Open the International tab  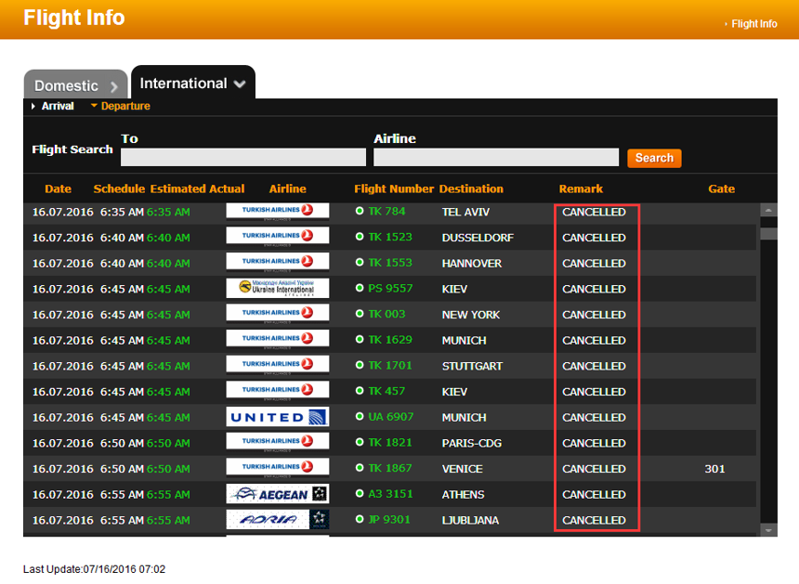tap(183, 84)
